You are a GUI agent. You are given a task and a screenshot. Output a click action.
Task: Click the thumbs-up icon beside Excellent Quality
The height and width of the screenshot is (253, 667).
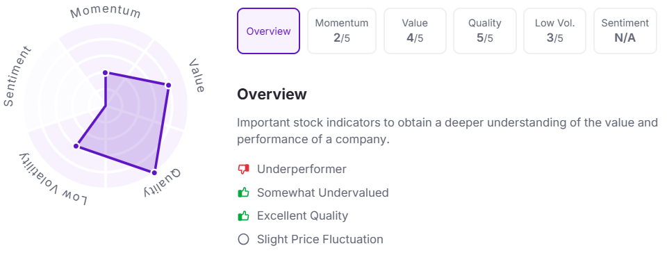[x=243, y=216]
